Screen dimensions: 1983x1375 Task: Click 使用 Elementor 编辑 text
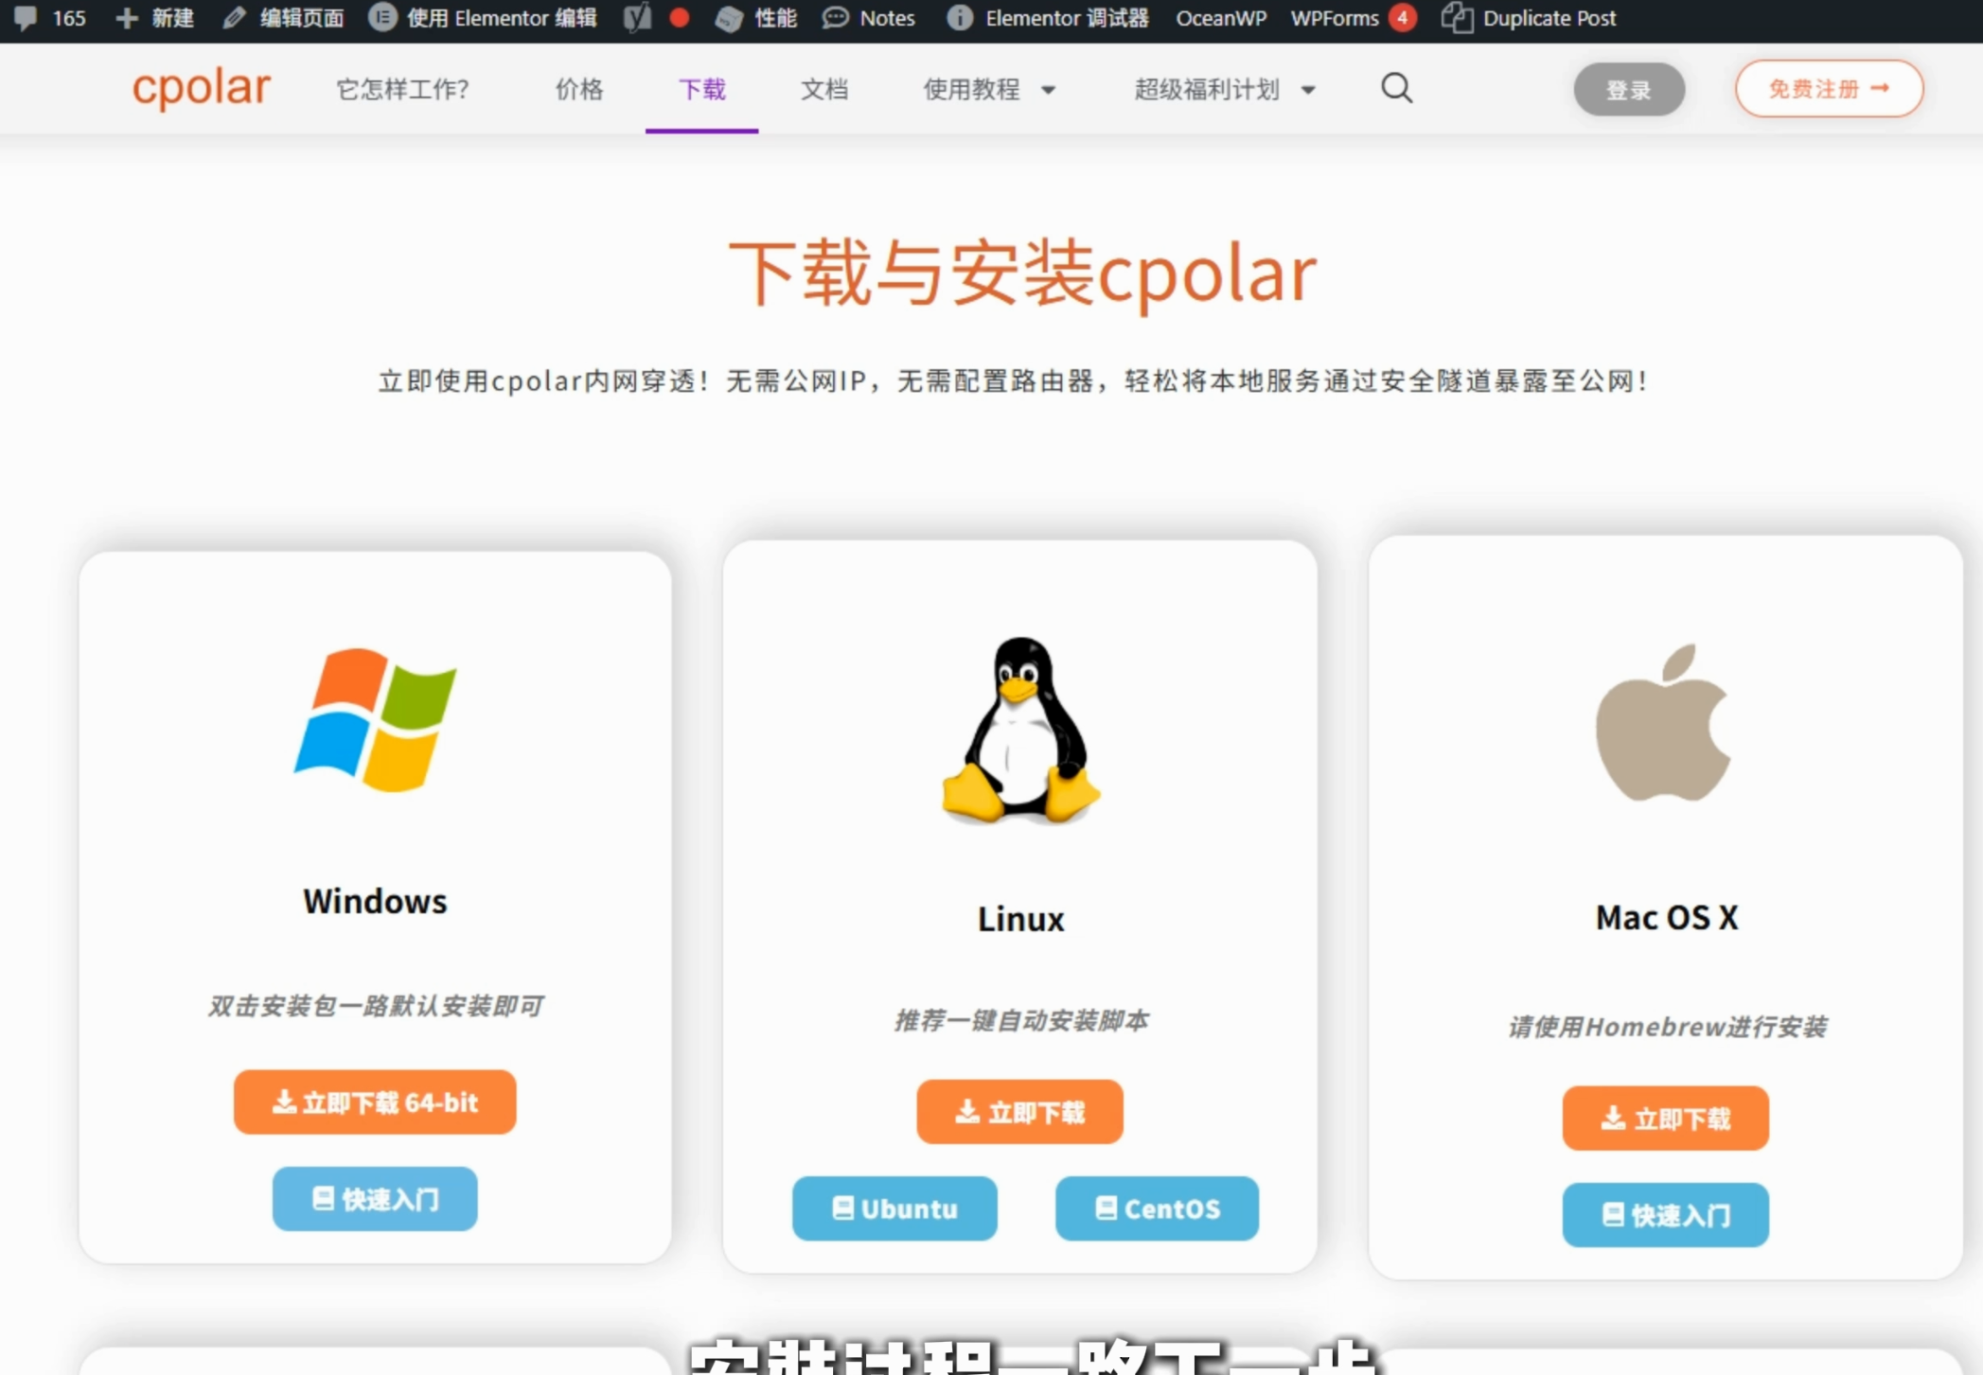tap(502, 18)
